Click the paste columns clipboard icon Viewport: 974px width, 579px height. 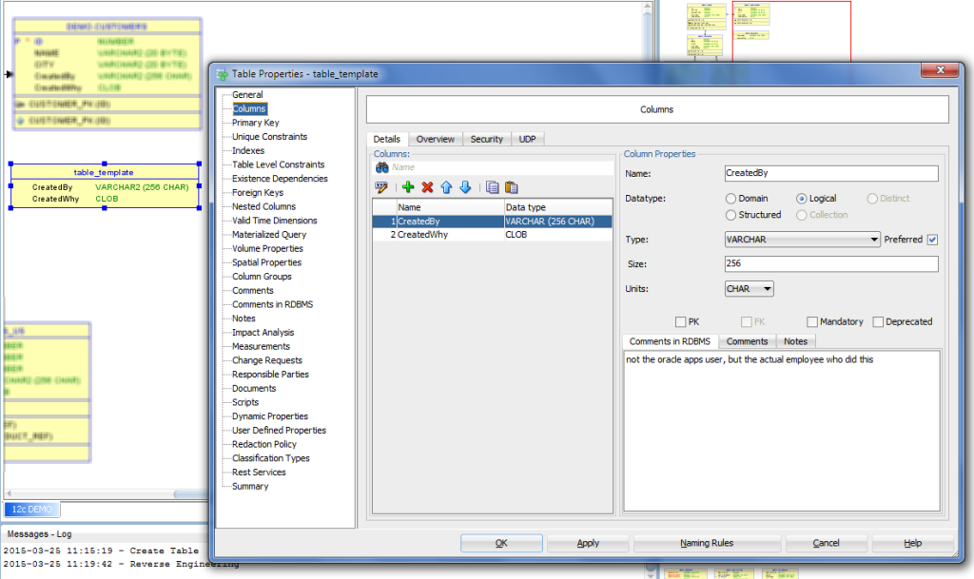[511, 187]
